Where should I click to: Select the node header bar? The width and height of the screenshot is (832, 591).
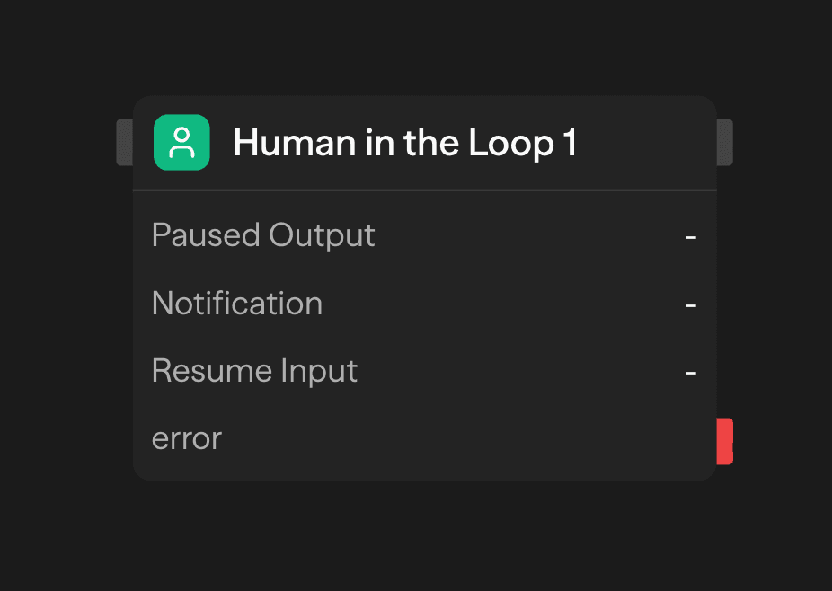[422, 142]
